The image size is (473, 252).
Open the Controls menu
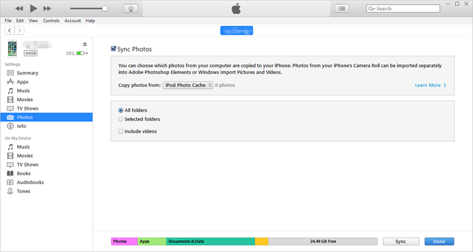point(51,21)
